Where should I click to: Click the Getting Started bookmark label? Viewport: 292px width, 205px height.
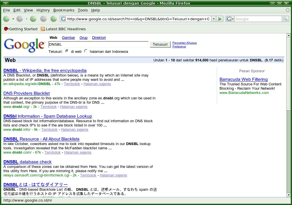coord(23,29)
